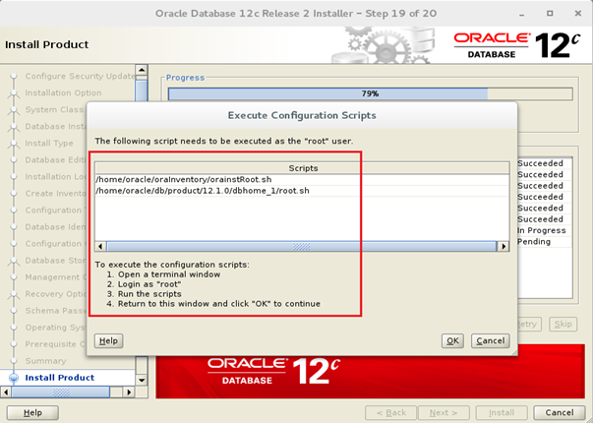Click the Configure Security Updates node icon
Viewport: 593px width, 423px height.
pos(14,77)
